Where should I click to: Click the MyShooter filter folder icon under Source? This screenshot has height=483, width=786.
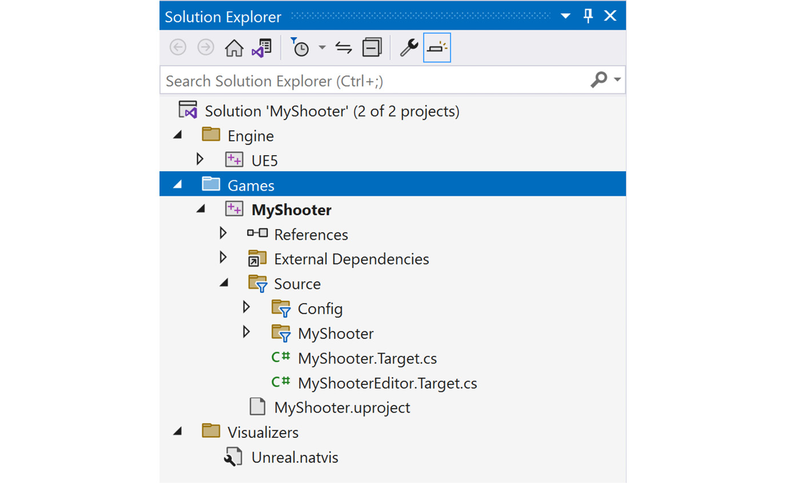click(x=282, y=334)
